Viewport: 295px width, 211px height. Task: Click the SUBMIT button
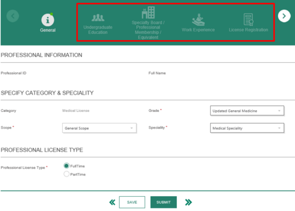point(163,202)
